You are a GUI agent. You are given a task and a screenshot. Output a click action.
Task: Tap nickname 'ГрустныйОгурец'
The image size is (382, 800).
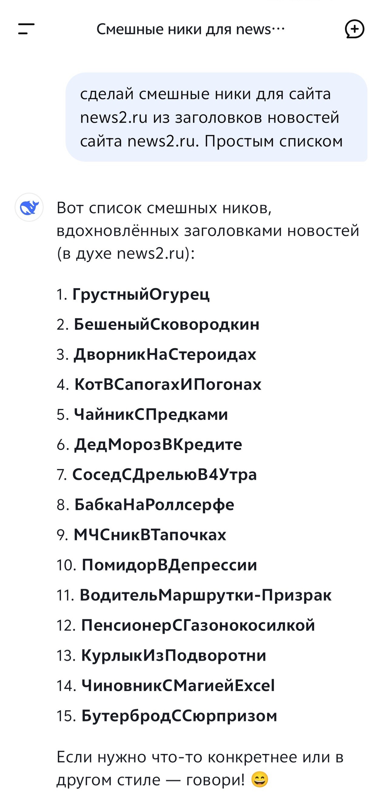pyautogui.click(x=141, y=294)
